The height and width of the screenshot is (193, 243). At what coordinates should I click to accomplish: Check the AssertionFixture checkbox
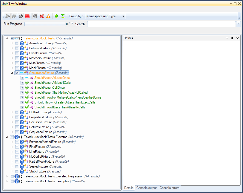[x=17, y=43]
